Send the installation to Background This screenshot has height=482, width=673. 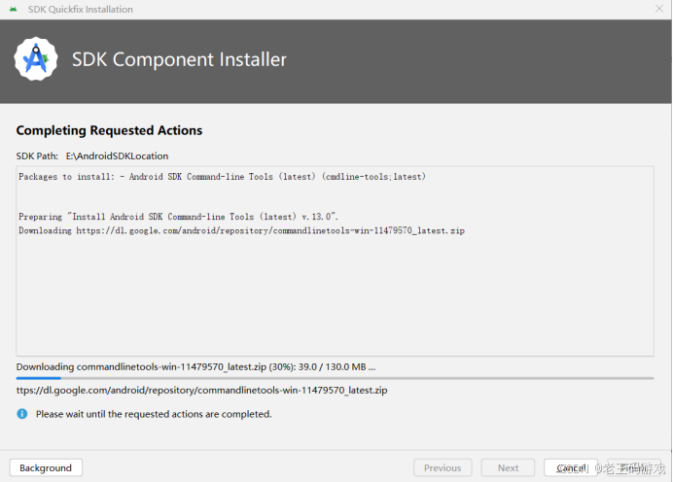[46, 467]
